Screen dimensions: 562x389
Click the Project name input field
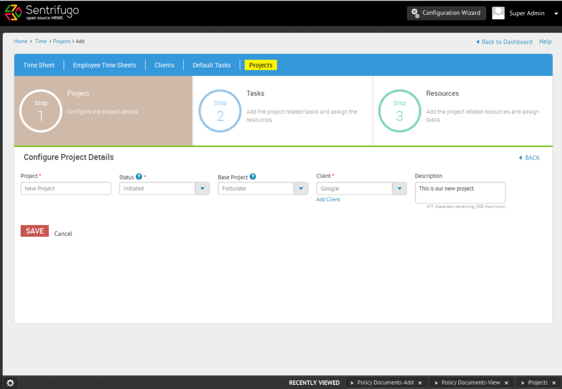[x=66, y=188]
